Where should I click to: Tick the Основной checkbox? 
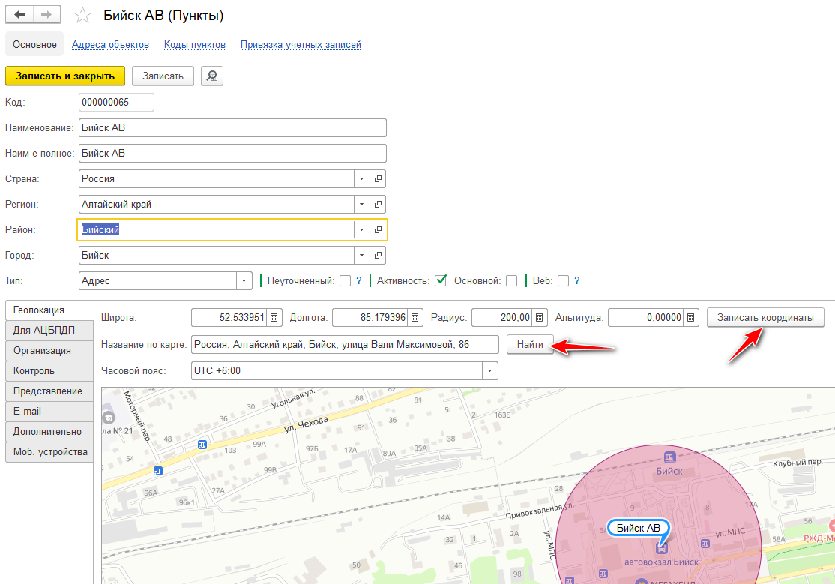click(x=511, y=281)
